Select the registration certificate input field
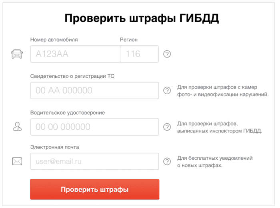 [94, 91]
